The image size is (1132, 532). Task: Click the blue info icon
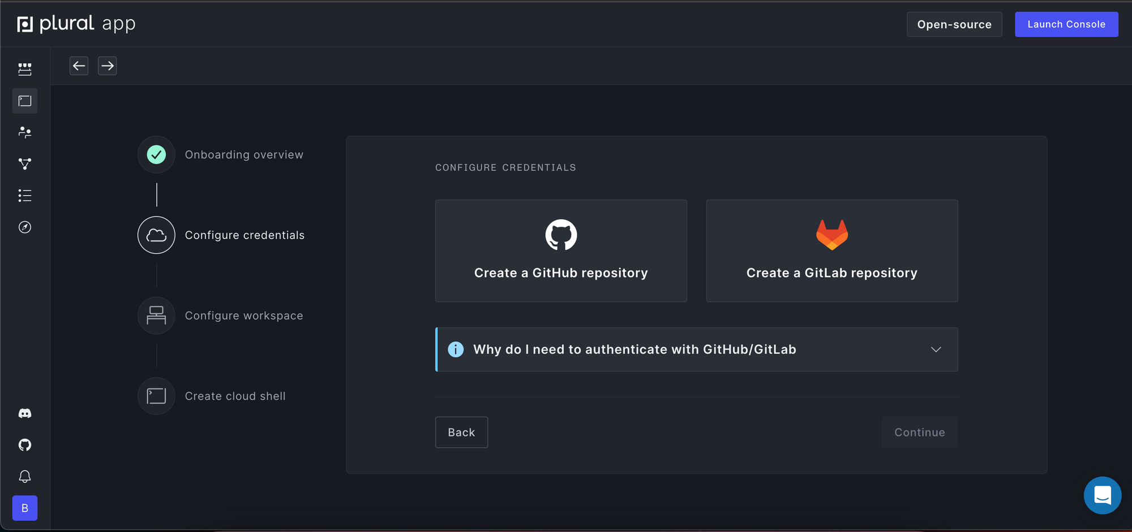[456, 349]
